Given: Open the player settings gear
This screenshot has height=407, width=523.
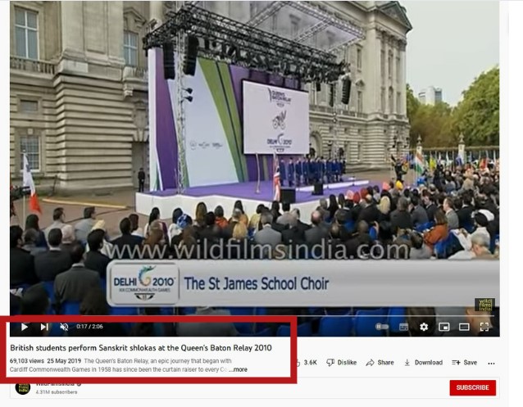Looking at the screenshot, I should [x=424, y=327].
